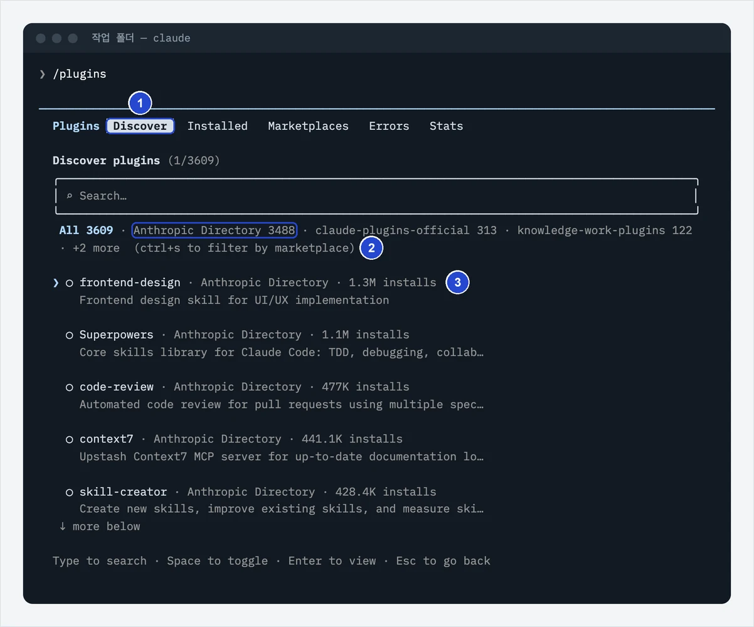
Task: Expand the +2 more marketplaces
Action: tap(96, 248)
